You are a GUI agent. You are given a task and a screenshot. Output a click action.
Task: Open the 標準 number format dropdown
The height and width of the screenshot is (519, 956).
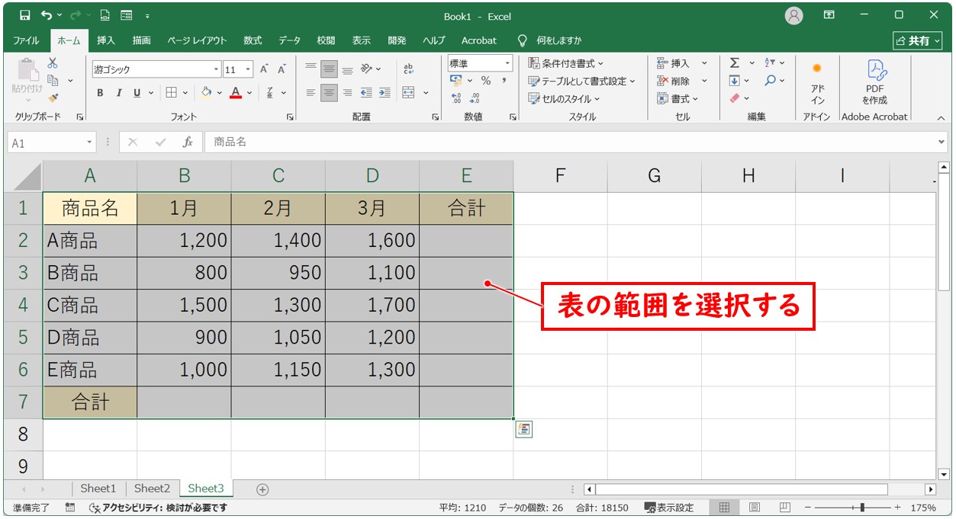(506, 62)
